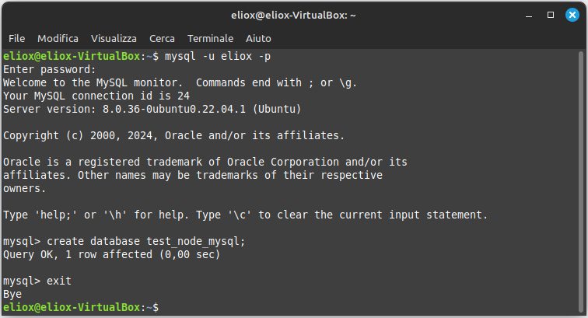Screen dimensions: 588x318
Task: Maximize the terminal window
Action: click(551, 14)
